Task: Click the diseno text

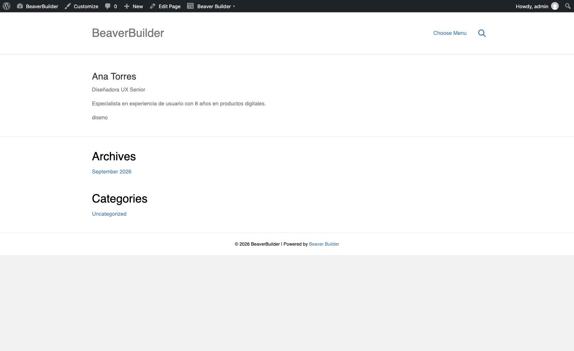Action: pyautogui.click(x=100, y=118)
